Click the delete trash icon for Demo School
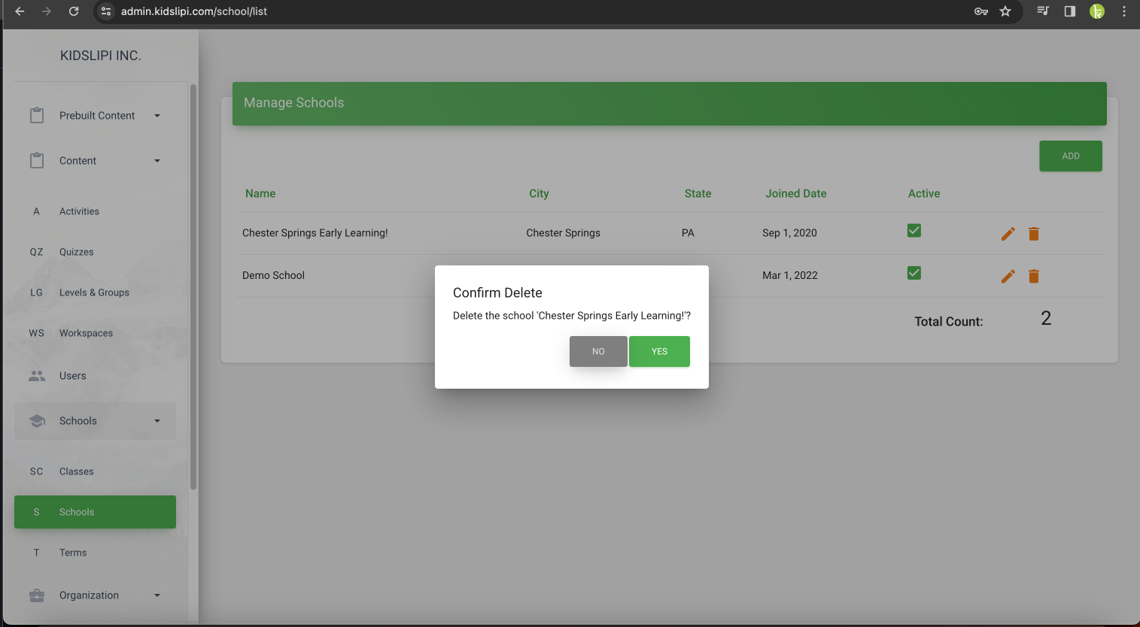The width and height of the screenshot is (1140, 627). point(1034,276)
